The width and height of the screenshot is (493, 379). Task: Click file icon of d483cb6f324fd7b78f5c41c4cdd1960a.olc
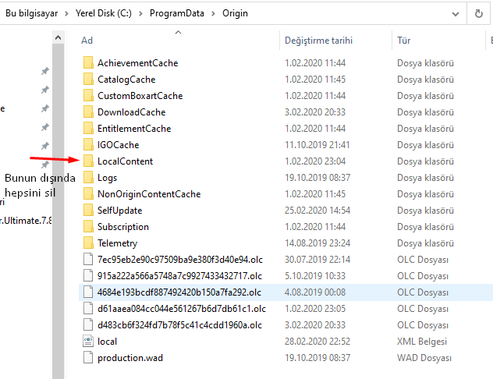[88, 324]
